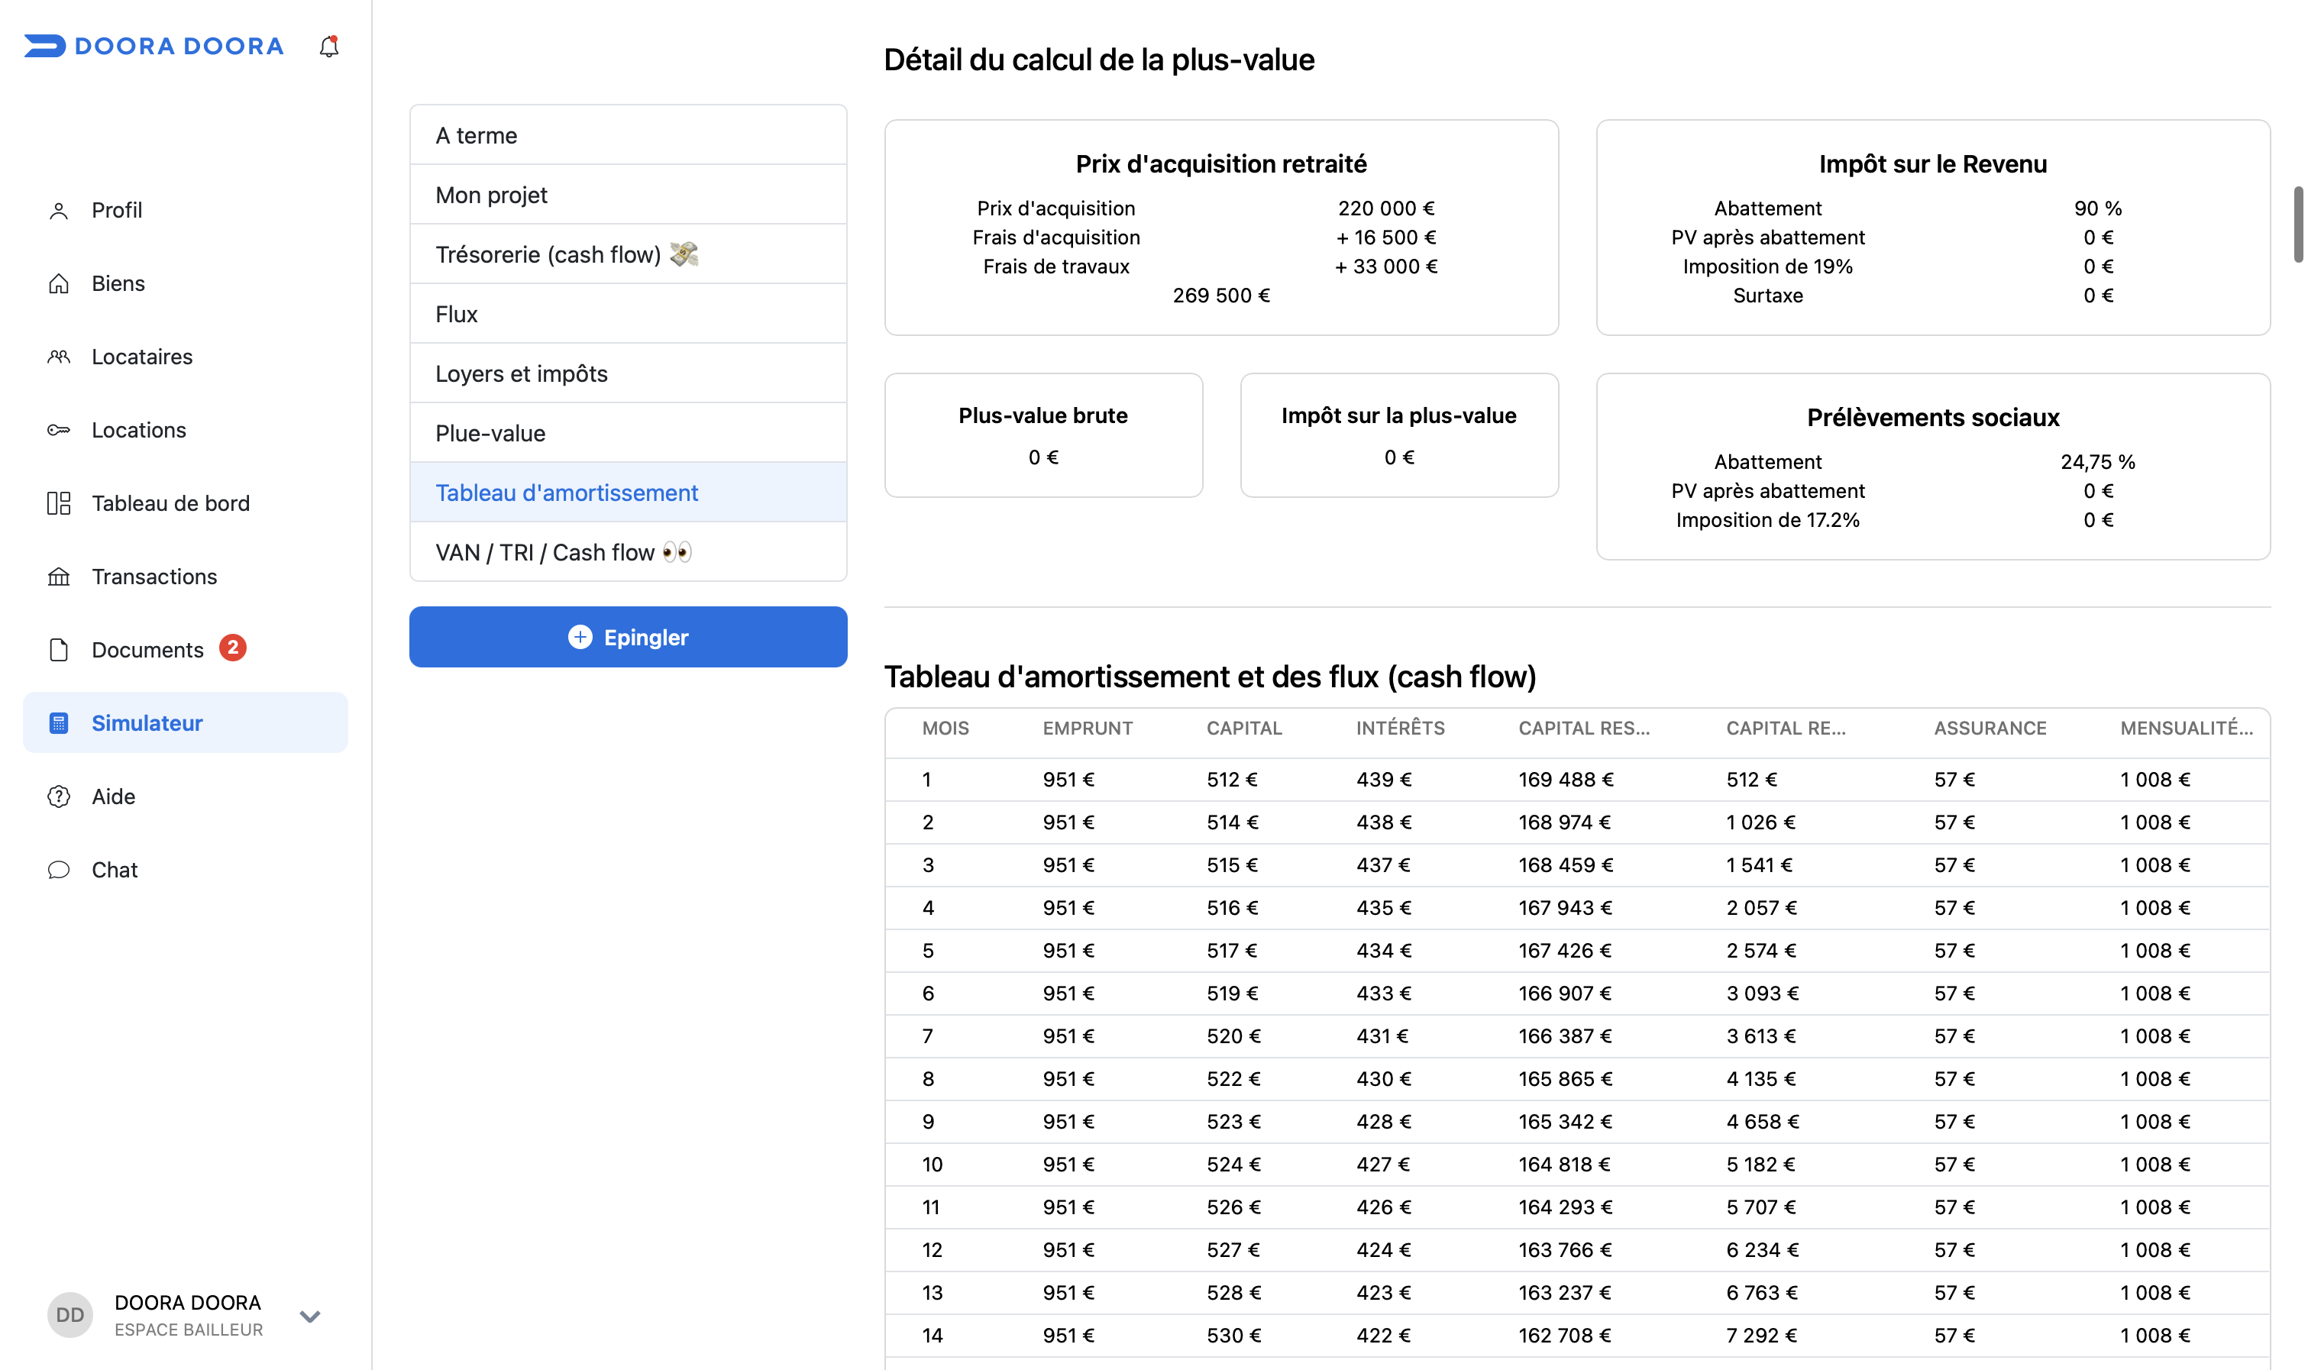This screenshot has width=2308, height=1370.
Task: Click the Transactions bank icon
Action: tap(59, 577)
